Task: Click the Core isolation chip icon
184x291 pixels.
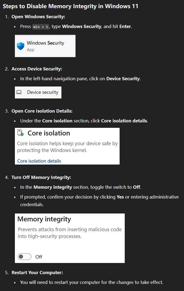Action: pos(20,133)
